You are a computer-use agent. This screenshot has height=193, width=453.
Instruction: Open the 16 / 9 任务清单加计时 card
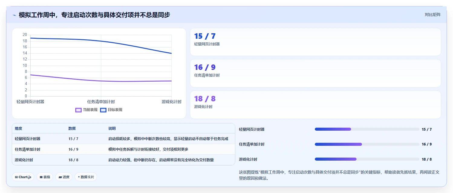(315, 73)
